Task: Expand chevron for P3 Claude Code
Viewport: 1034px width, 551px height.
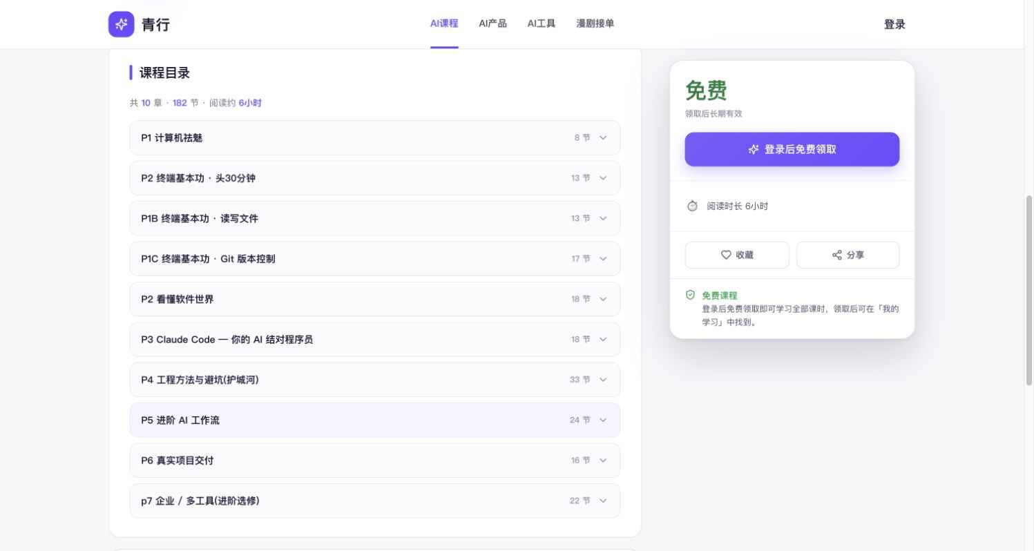Action: [x=603, y=340]
